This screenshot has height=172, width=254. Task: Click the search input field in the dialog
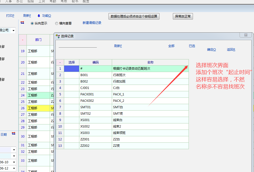[78, 45]
